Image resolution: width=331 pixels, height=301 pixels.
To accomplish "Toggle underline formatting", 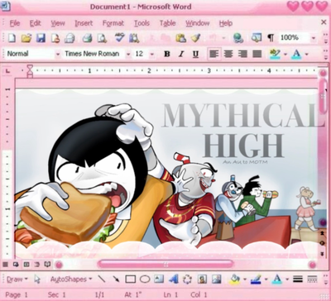I will pos(195,54).
